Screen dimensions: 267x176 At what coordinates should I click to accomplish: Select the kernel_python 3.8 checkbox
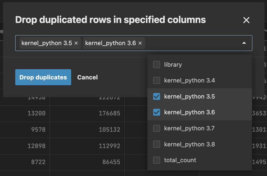[157, 144]
